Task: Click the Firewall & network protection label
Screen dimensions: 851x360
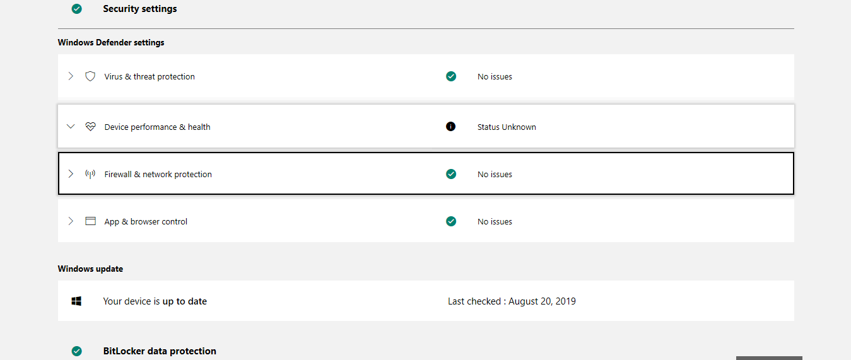Action: pyautogui.click(x=158, y=174)
